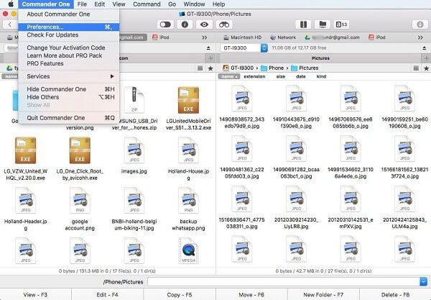Viewport: 431px width, 300px height.
Task: Open Preferences from Commander One menu
Action: coord(69,27)
